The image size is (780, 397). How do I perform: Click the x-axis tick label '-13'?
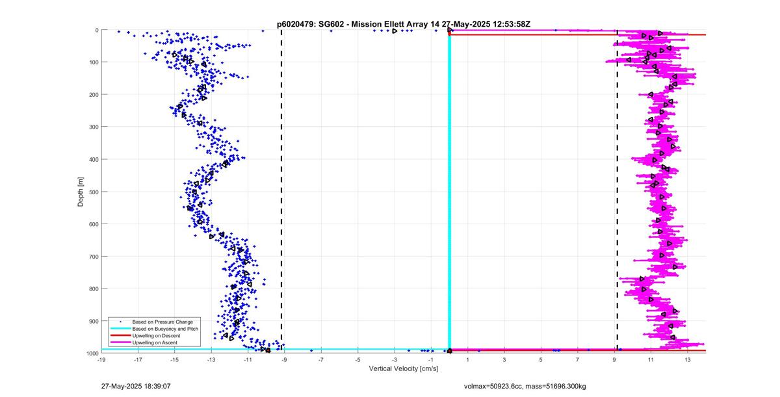click(x=211, y=359)
